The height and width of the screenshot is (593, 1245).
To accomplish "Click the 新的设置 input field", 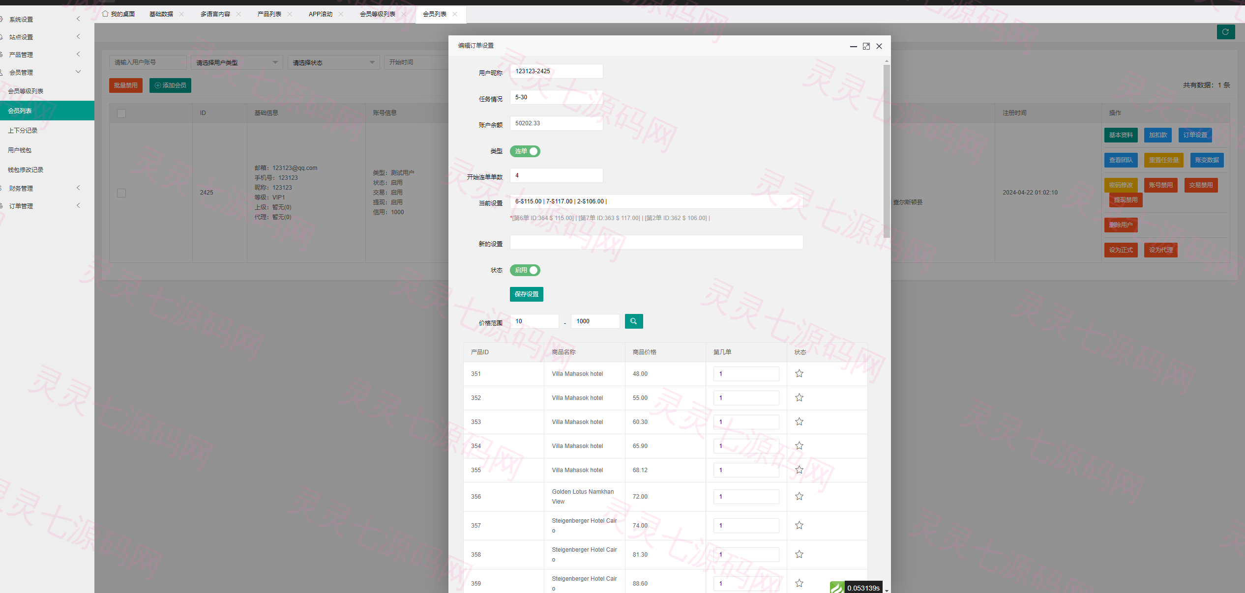I will coord(656,242).
